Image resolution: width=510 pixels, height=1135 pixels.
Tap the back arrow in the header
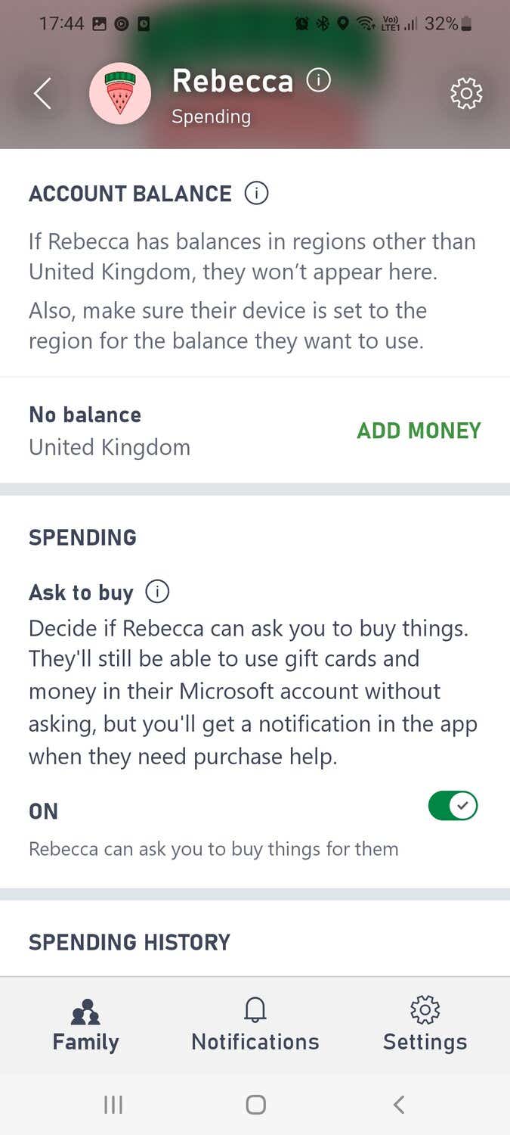43,94
